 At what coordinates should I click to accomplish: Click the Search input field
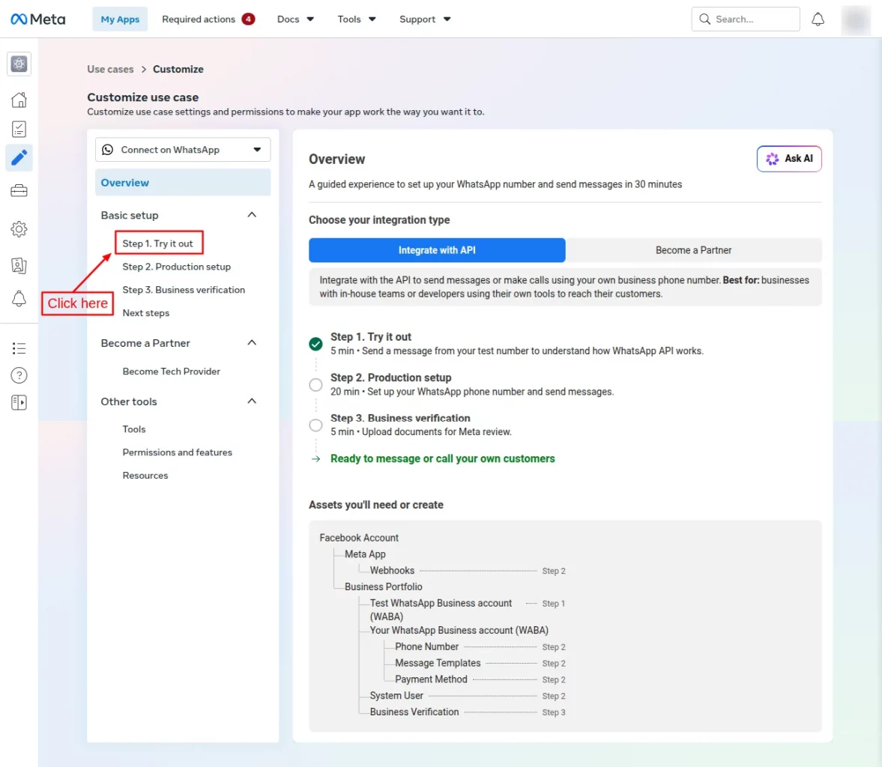tap(746, 19)
